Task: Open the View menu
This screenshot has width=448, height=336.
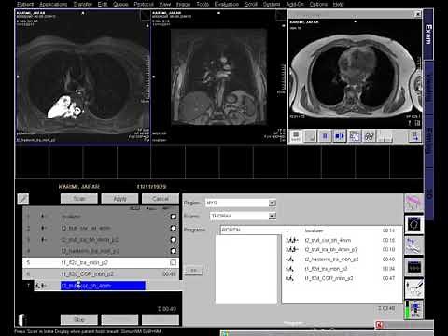Action: 165,4
